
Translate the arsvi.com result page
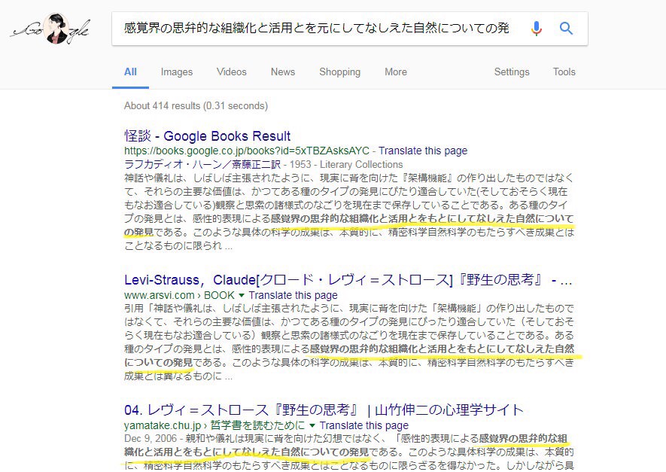coord(293,295)
